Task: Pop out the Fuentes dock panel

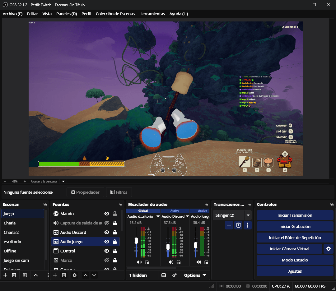Action: click(x=121, y=204)
